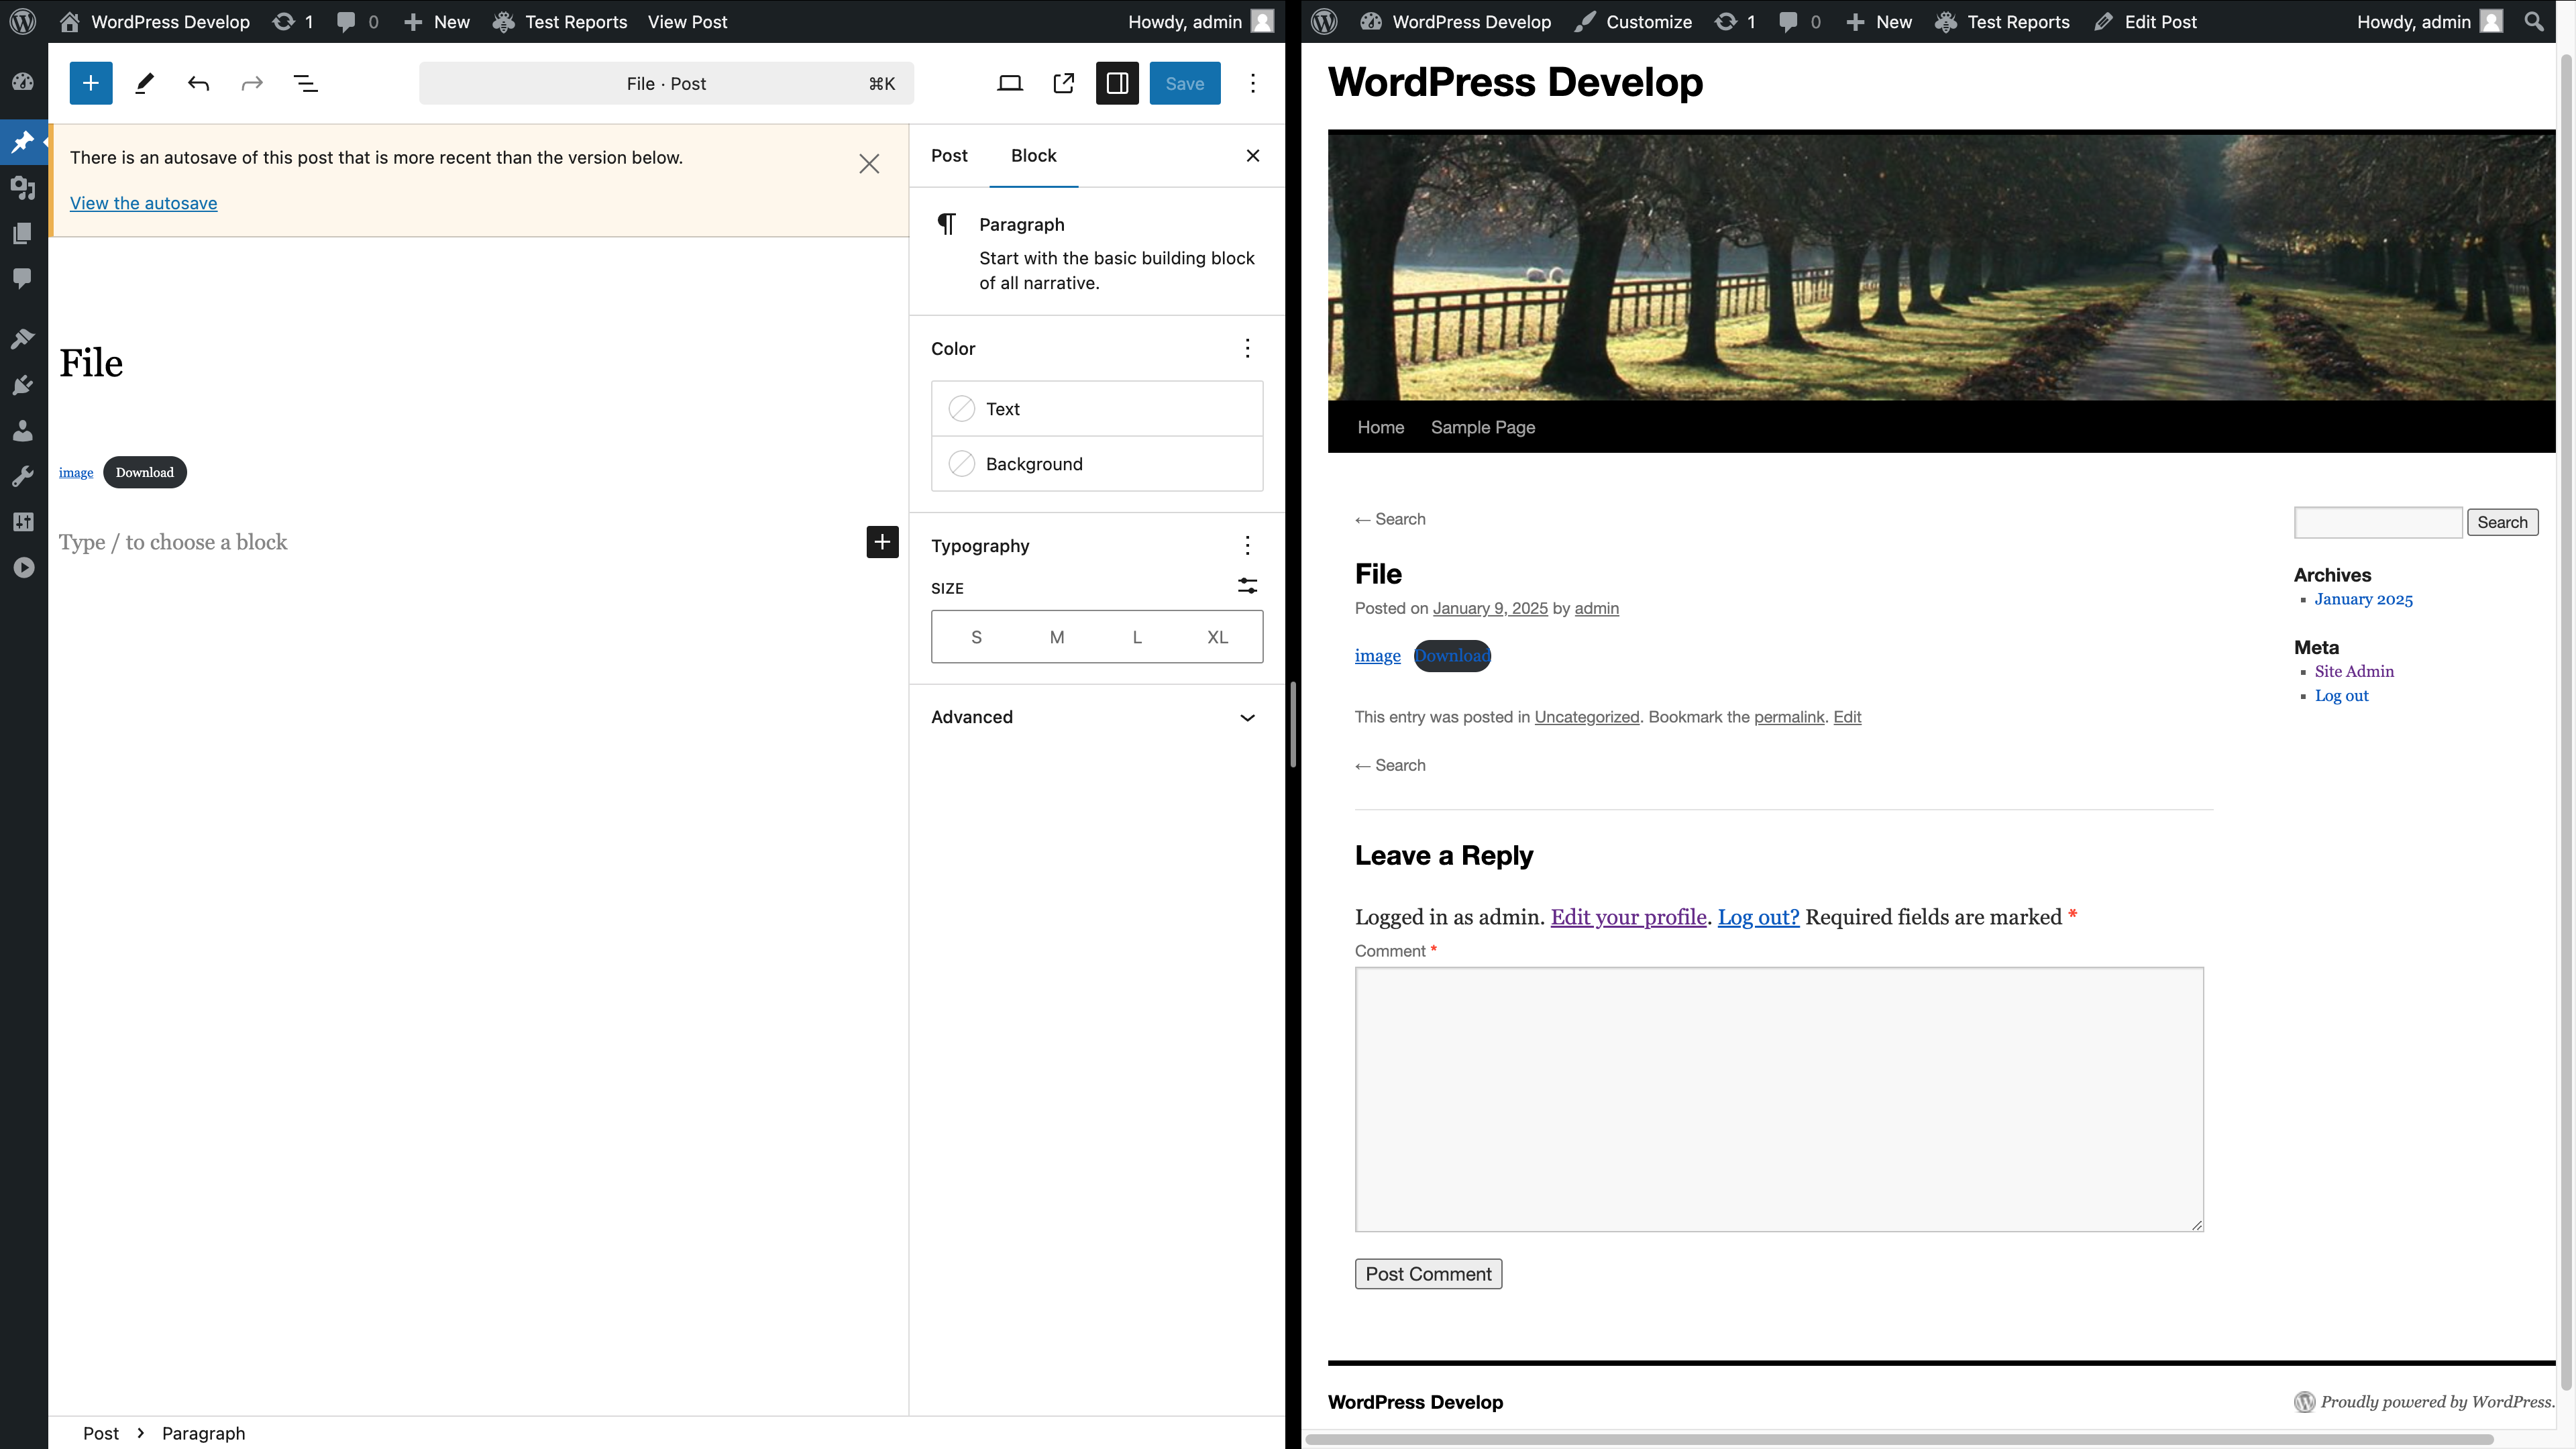Select the XL font size option
The image size is (2576, 1449).
pos(1217,637)
